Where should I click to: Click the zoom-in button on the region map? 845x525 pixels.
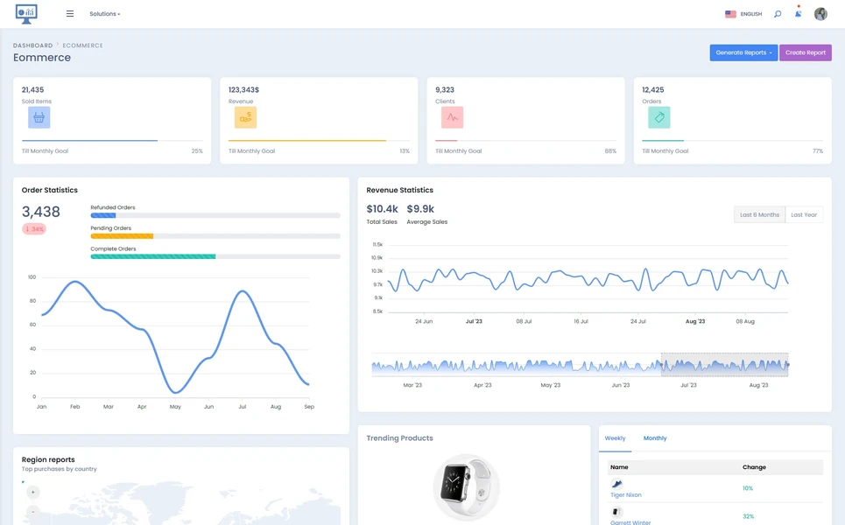click(32, 492)
